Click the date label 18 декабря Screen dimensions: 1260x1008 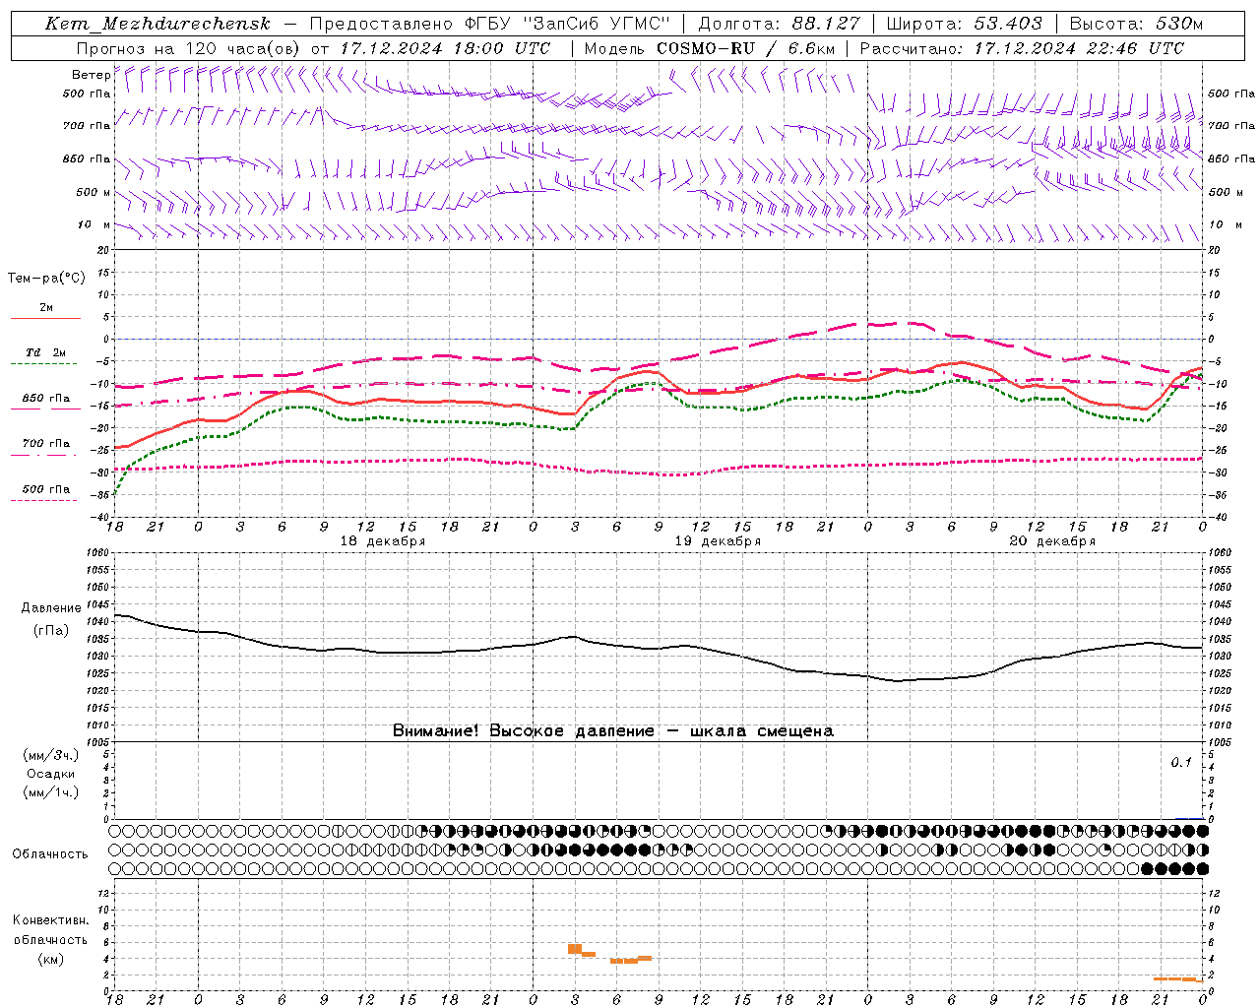(x=382, y=541)
